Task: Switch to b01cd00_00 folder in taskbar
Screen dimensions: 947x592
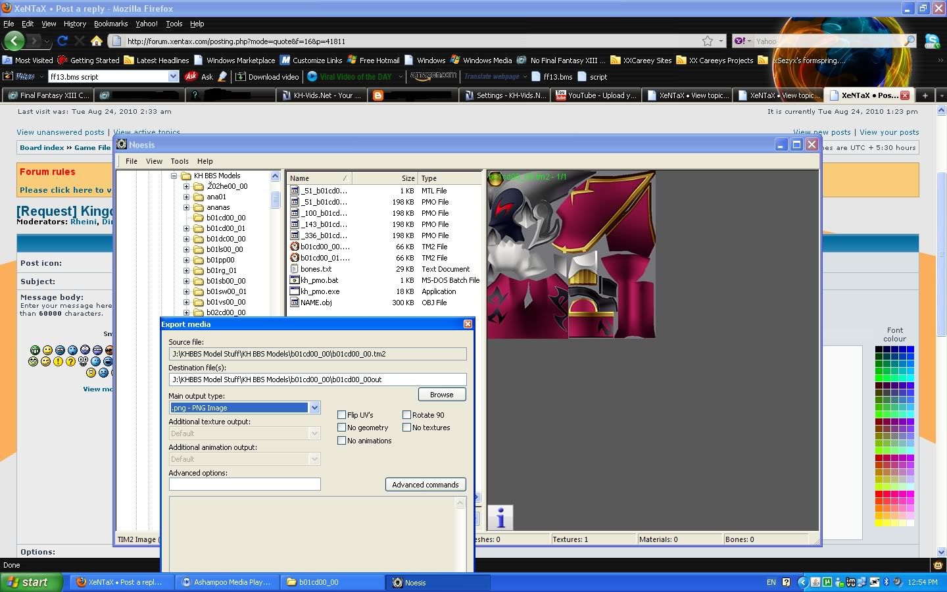Action: pos(332,582)
